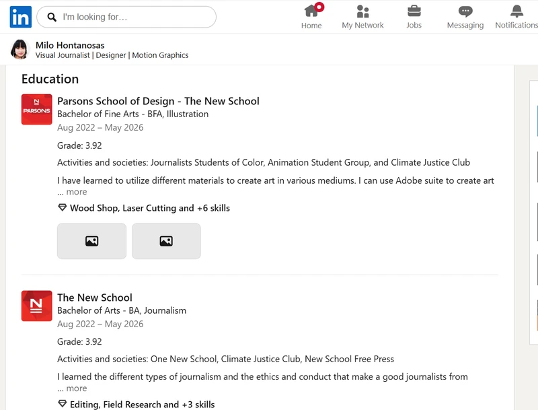Click "Bachelor of Arts - BA, Journalism"

[122, 310]
